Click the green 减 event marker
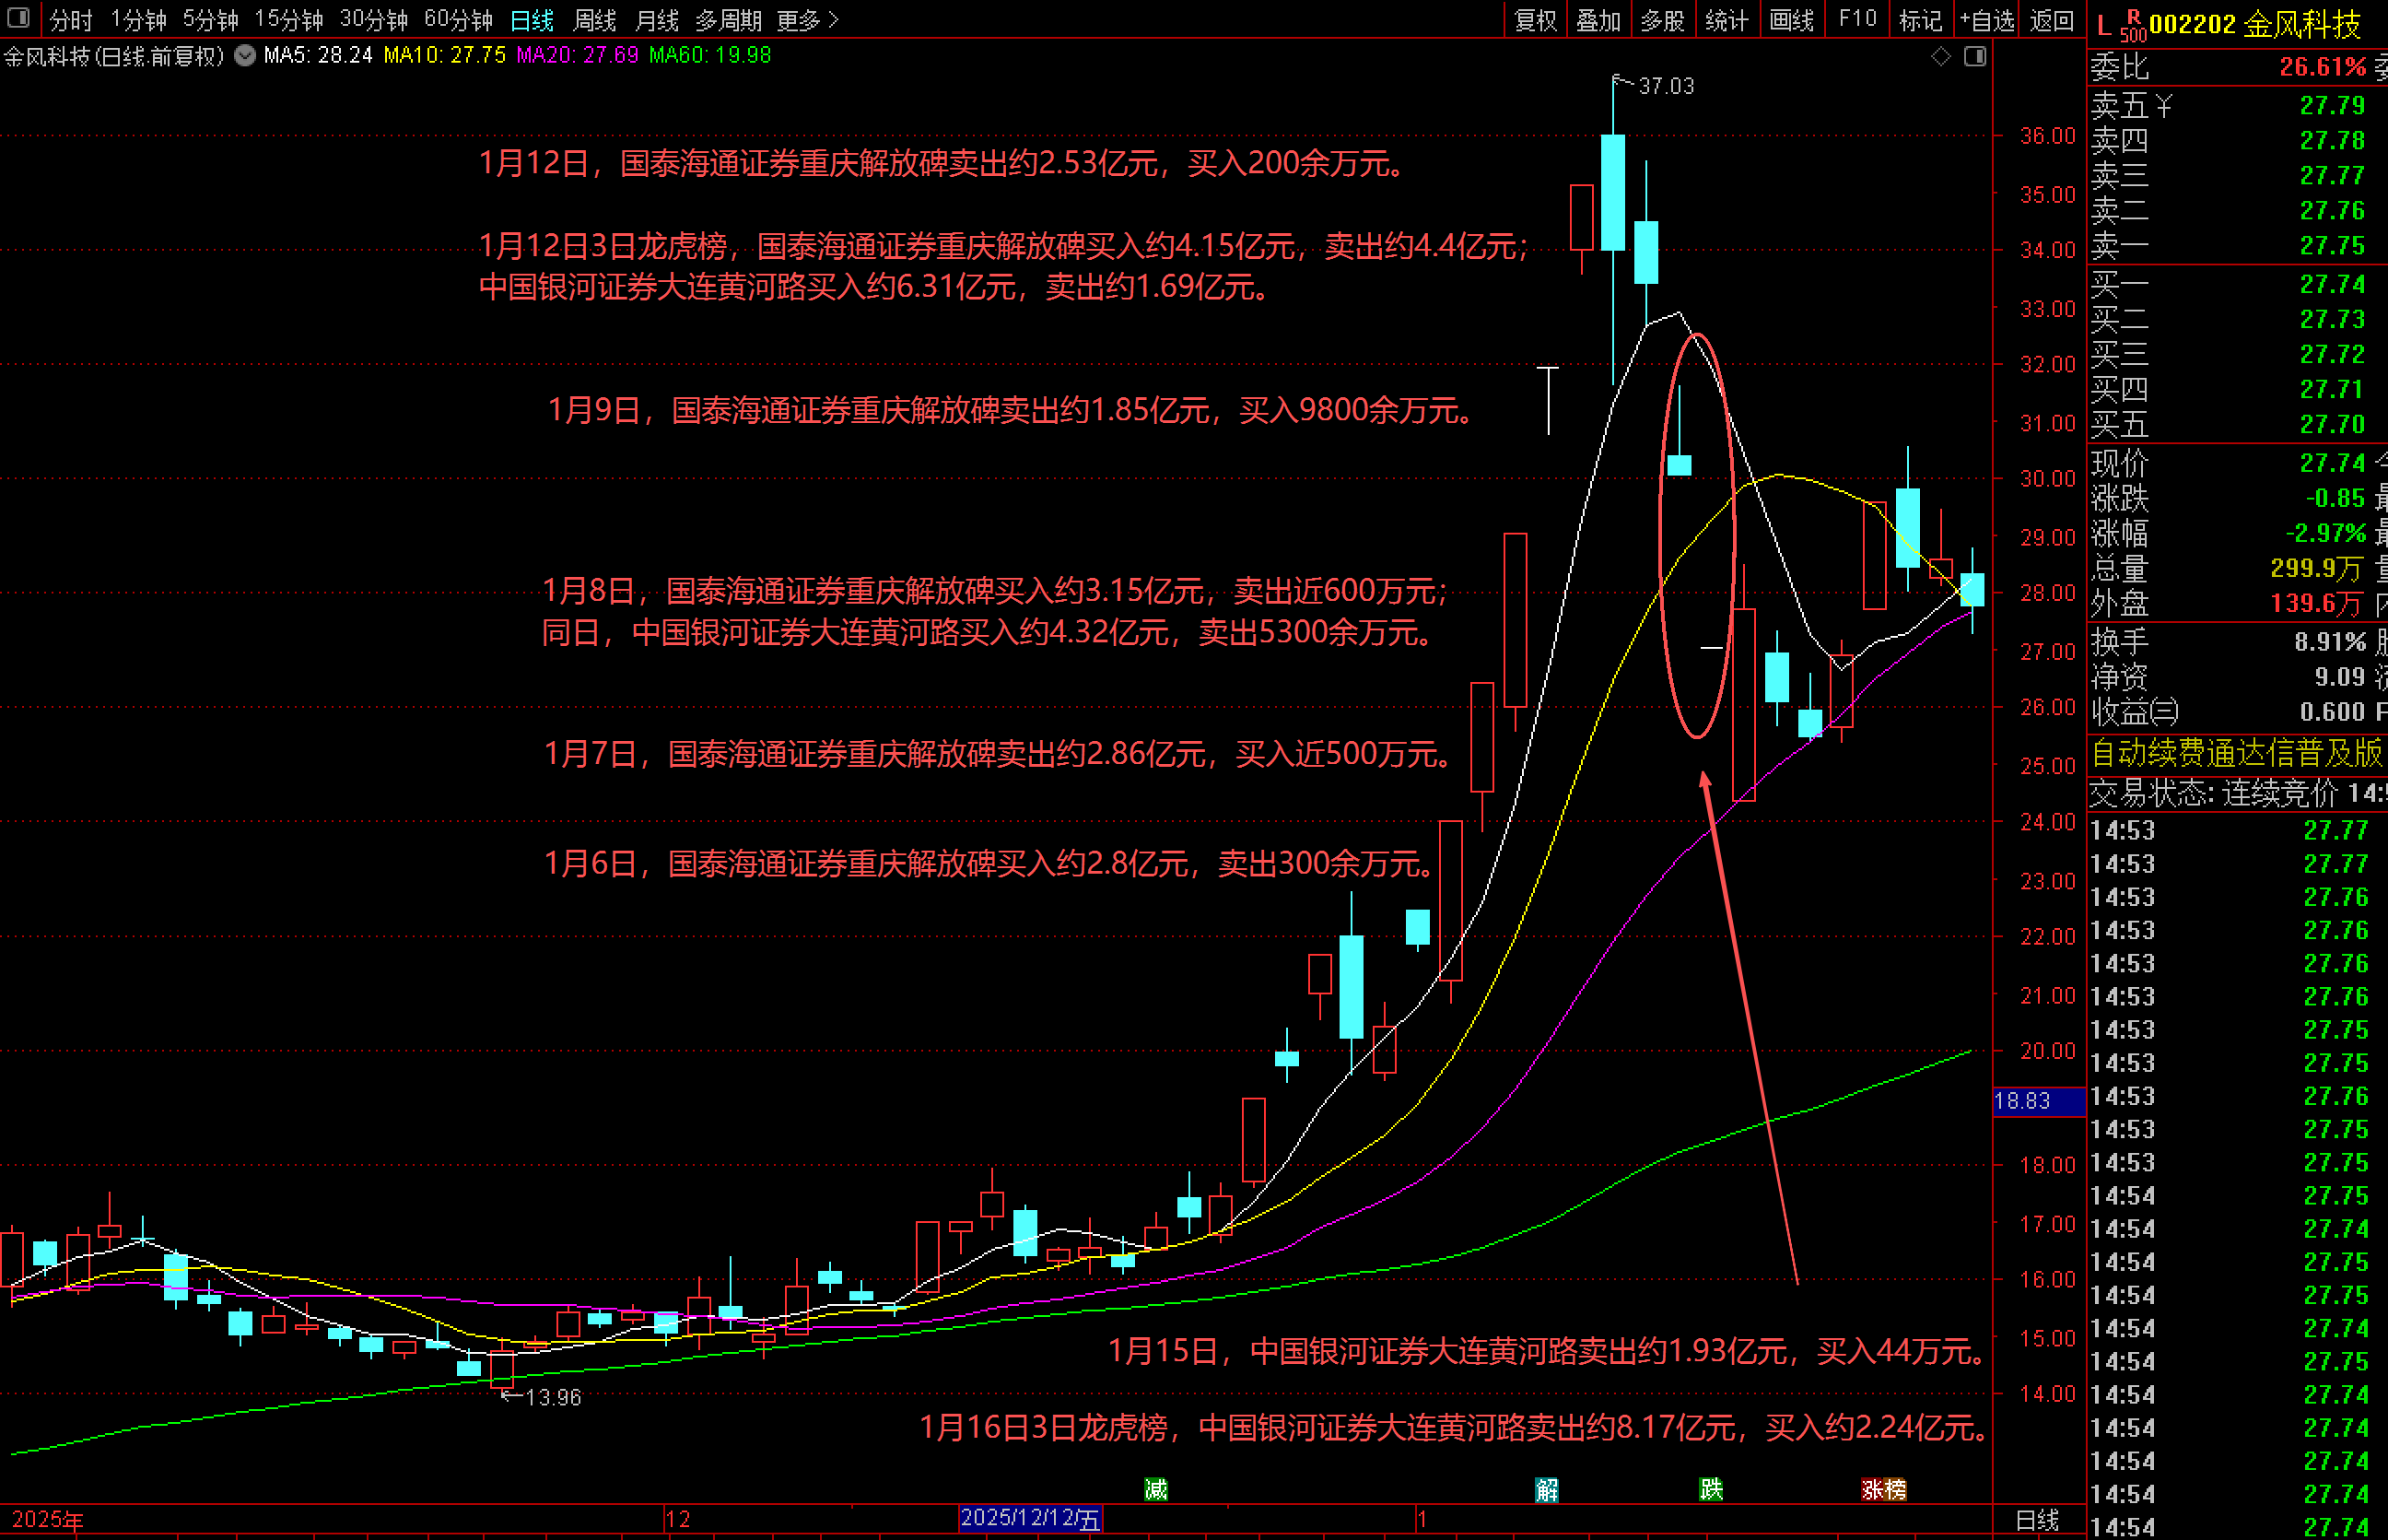 [x=1156, y=1489]
